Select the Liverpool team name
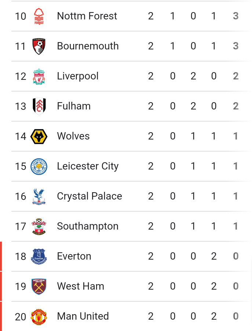 coord(78,76)
